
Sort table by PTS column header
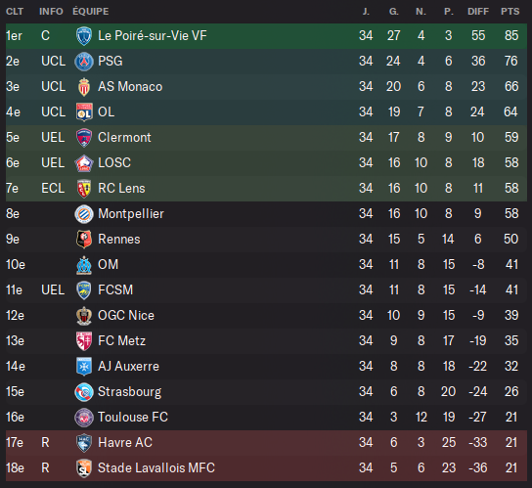pyautogui.click(x=510, y=12)
